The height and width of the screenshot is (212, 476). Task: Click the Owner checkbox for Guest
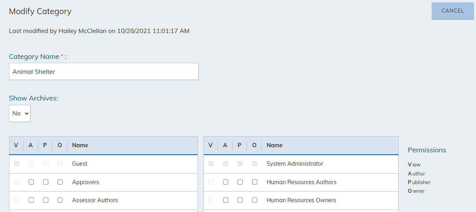(x=60, y=164)
